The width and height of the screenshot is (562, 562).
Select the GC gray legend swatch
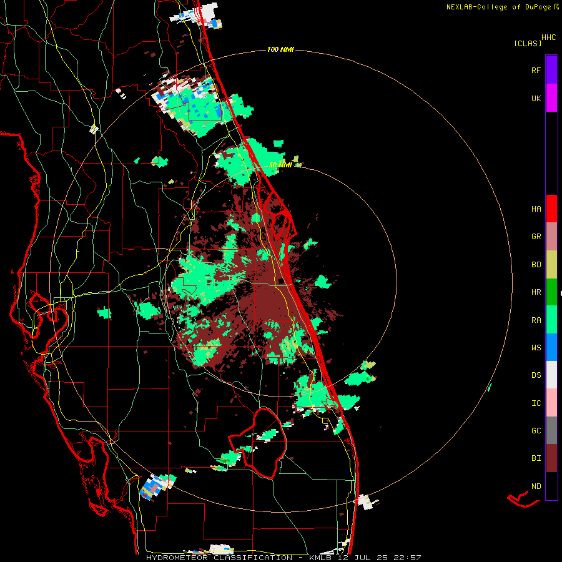click(x=551, y=430)
